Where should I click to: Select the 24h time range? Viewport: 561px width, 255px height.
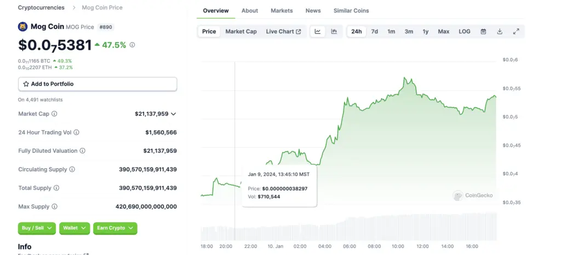[356, 31]
